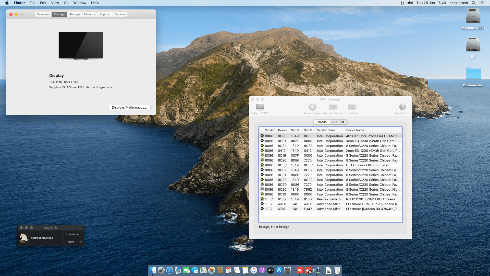Click the Install Kext icon
This screenshot has height=276, width=490.
[x=352, y=107]
